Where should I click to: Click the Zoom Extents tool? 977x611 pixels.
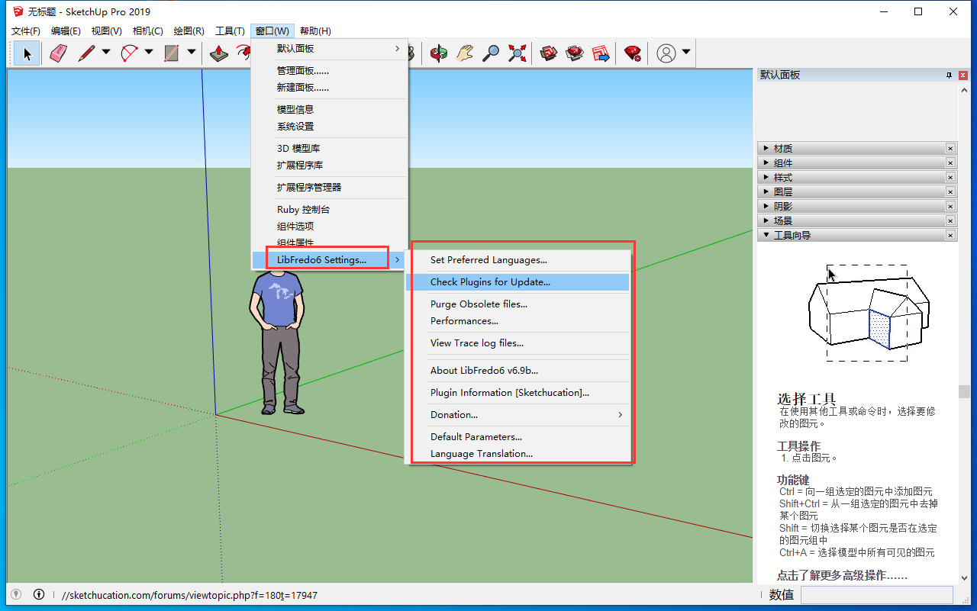518,53
